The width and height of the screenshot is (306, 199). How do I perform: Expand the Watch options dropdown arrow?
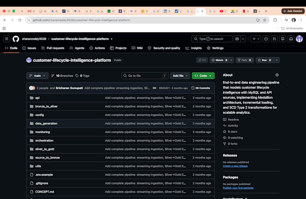pos(231,60)
